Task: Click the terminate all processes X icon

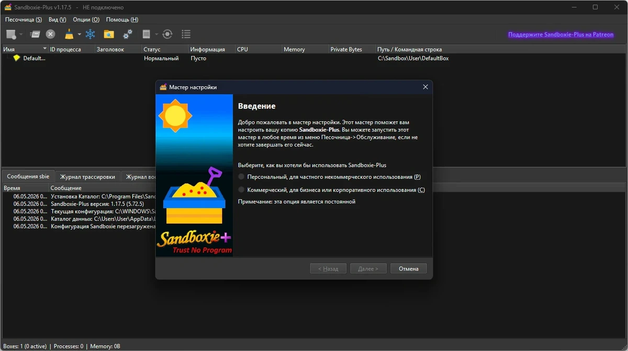Action: pos(50,34)
